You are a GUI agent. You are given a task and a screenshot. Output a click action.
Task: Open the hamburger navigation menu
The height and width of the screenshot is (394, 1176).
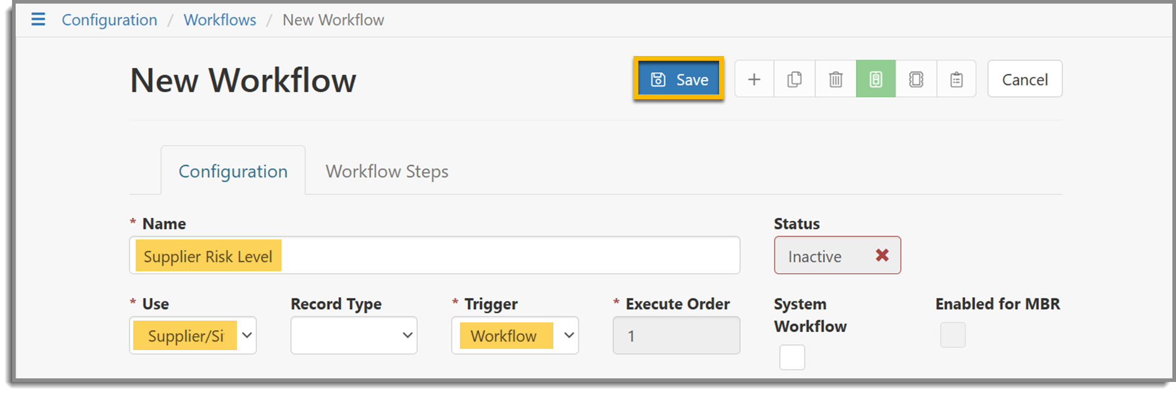coord(37,19)
